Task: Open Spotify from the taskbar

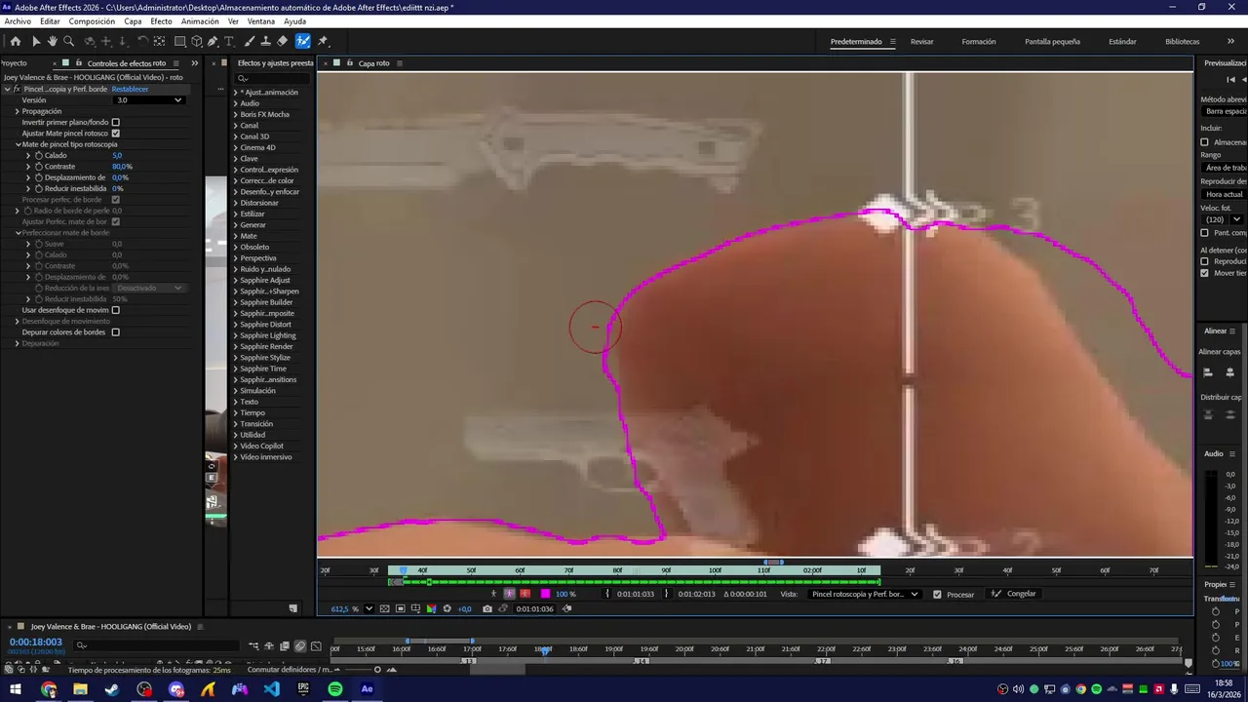Action: 335,689
